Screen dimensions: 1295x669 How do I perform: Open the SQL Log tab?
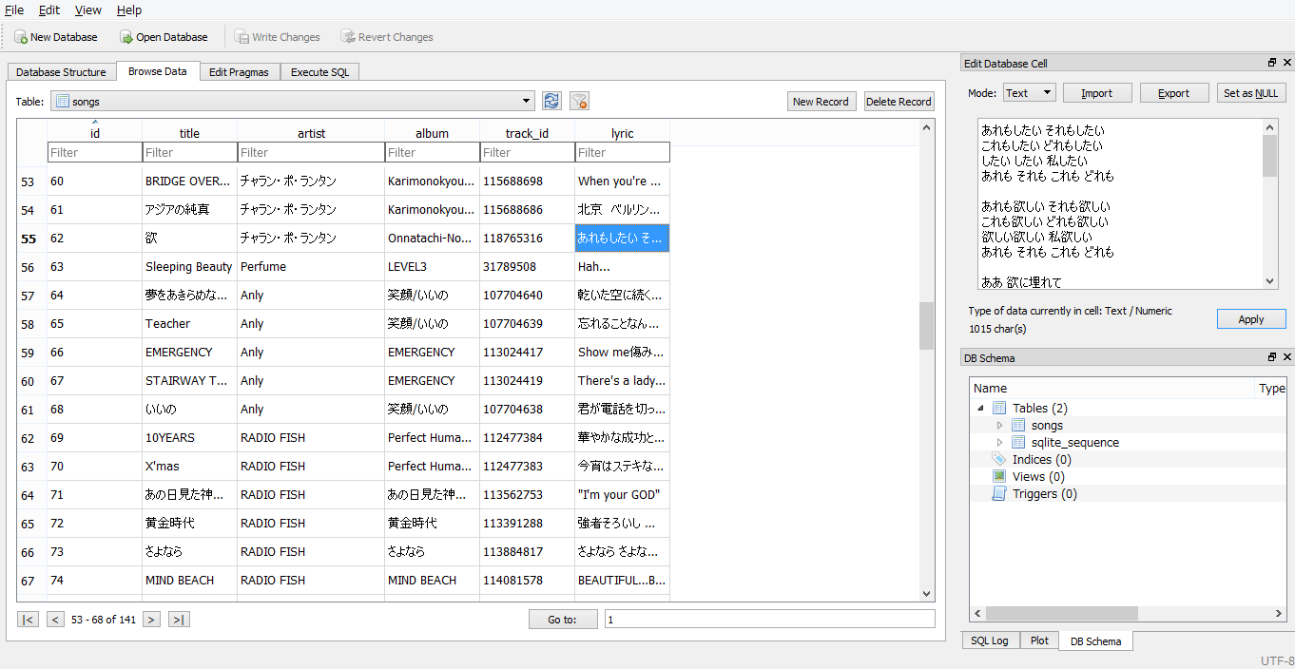(x=990, y=640)
